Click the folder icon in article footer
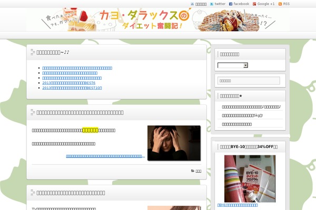Image resolution: width=316 pixels, height=210 pixels. click(193, 171)
